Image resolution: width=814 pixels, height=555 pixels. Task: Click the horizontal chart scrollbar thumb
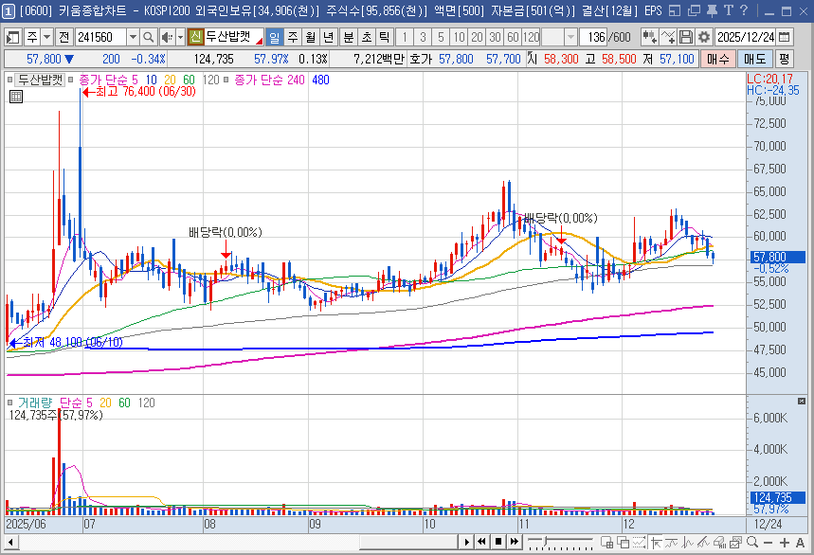pos(408,543)
